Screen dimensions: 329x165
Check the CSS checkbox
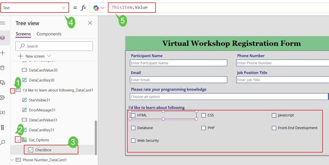(203, 115)
